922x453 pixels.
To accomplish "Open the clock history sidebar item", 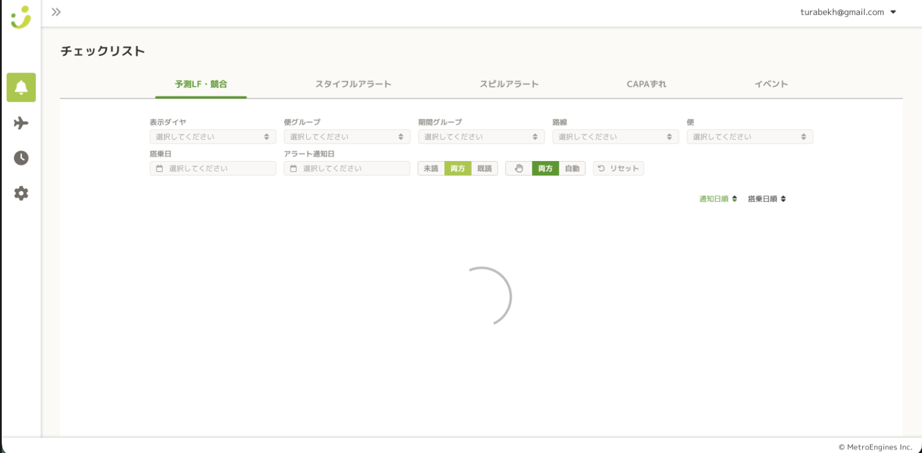I will 21,158.
